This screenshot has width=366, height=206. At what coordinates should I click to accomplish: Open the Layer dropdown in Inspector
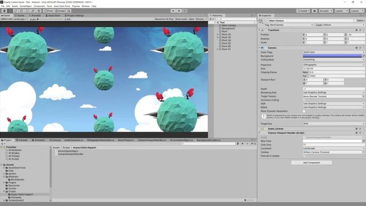[343, 25]
